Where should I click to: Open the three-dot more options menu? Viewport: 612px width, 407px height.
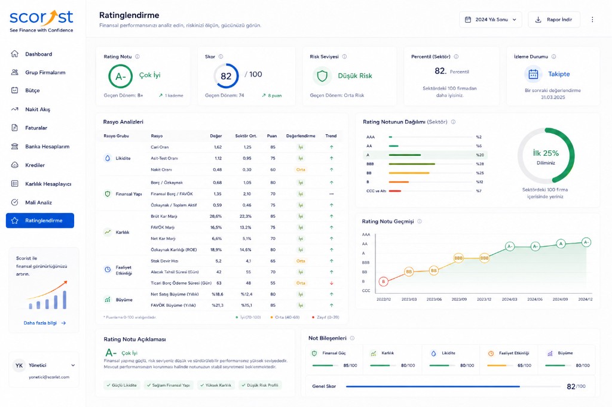[592, 20]
